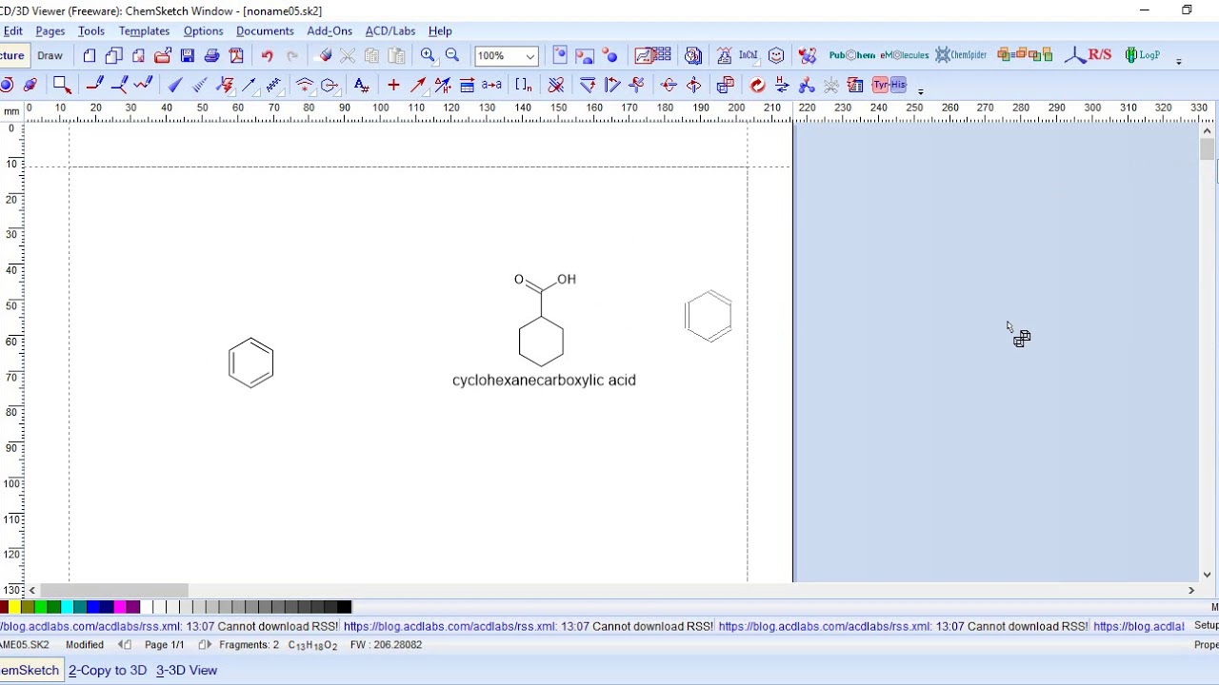Screen dimensions: 1219x685
Task: Click the LogP calculation icon
Action: coord(1143,55)
